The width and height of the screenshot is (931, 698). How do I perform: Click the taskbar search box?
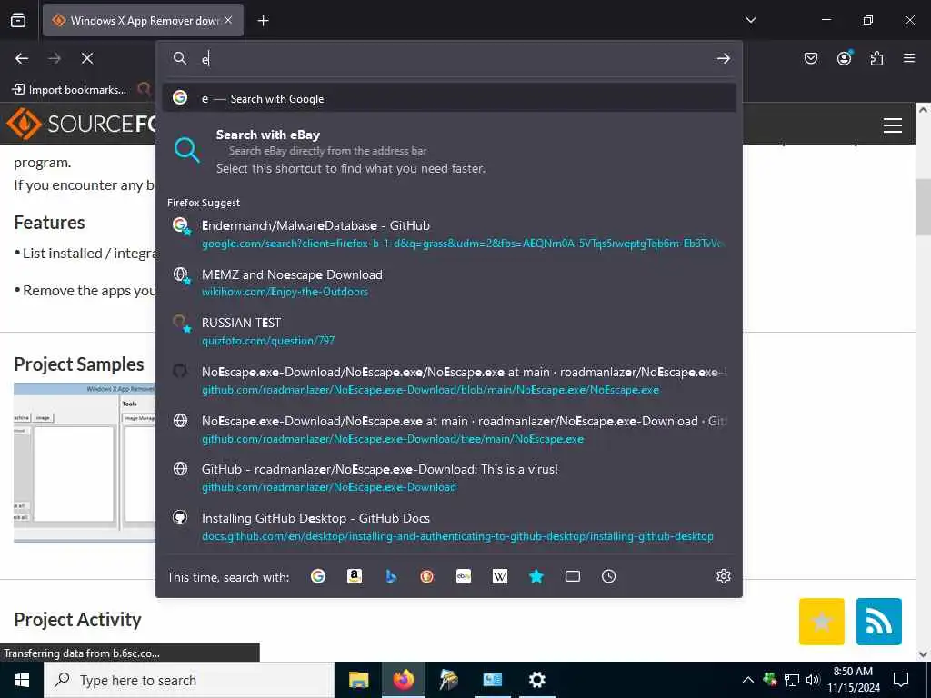[189, 680]
